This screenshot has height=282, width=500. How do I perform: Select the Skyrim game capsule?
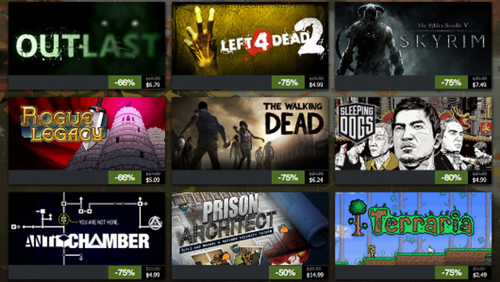(413, 39)
